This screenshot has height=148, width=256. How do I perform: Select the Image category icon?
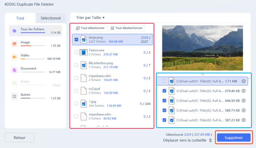(14, 43)
